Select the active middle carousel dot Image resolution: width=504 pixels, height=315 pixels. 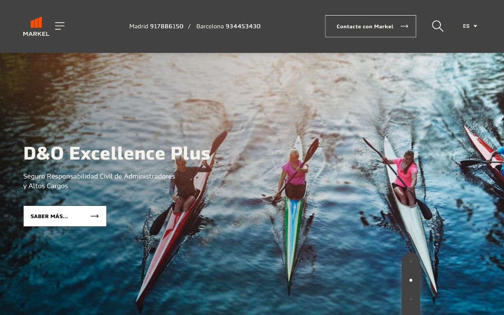tap(411, 280)
